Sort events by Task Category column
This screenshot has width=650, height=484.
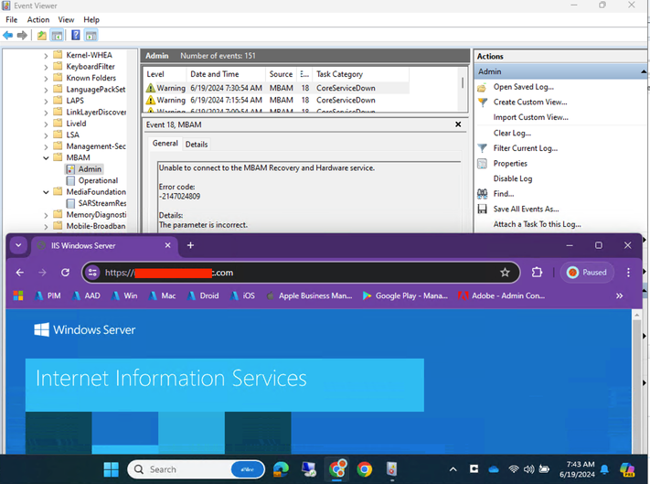pos(360,74)
